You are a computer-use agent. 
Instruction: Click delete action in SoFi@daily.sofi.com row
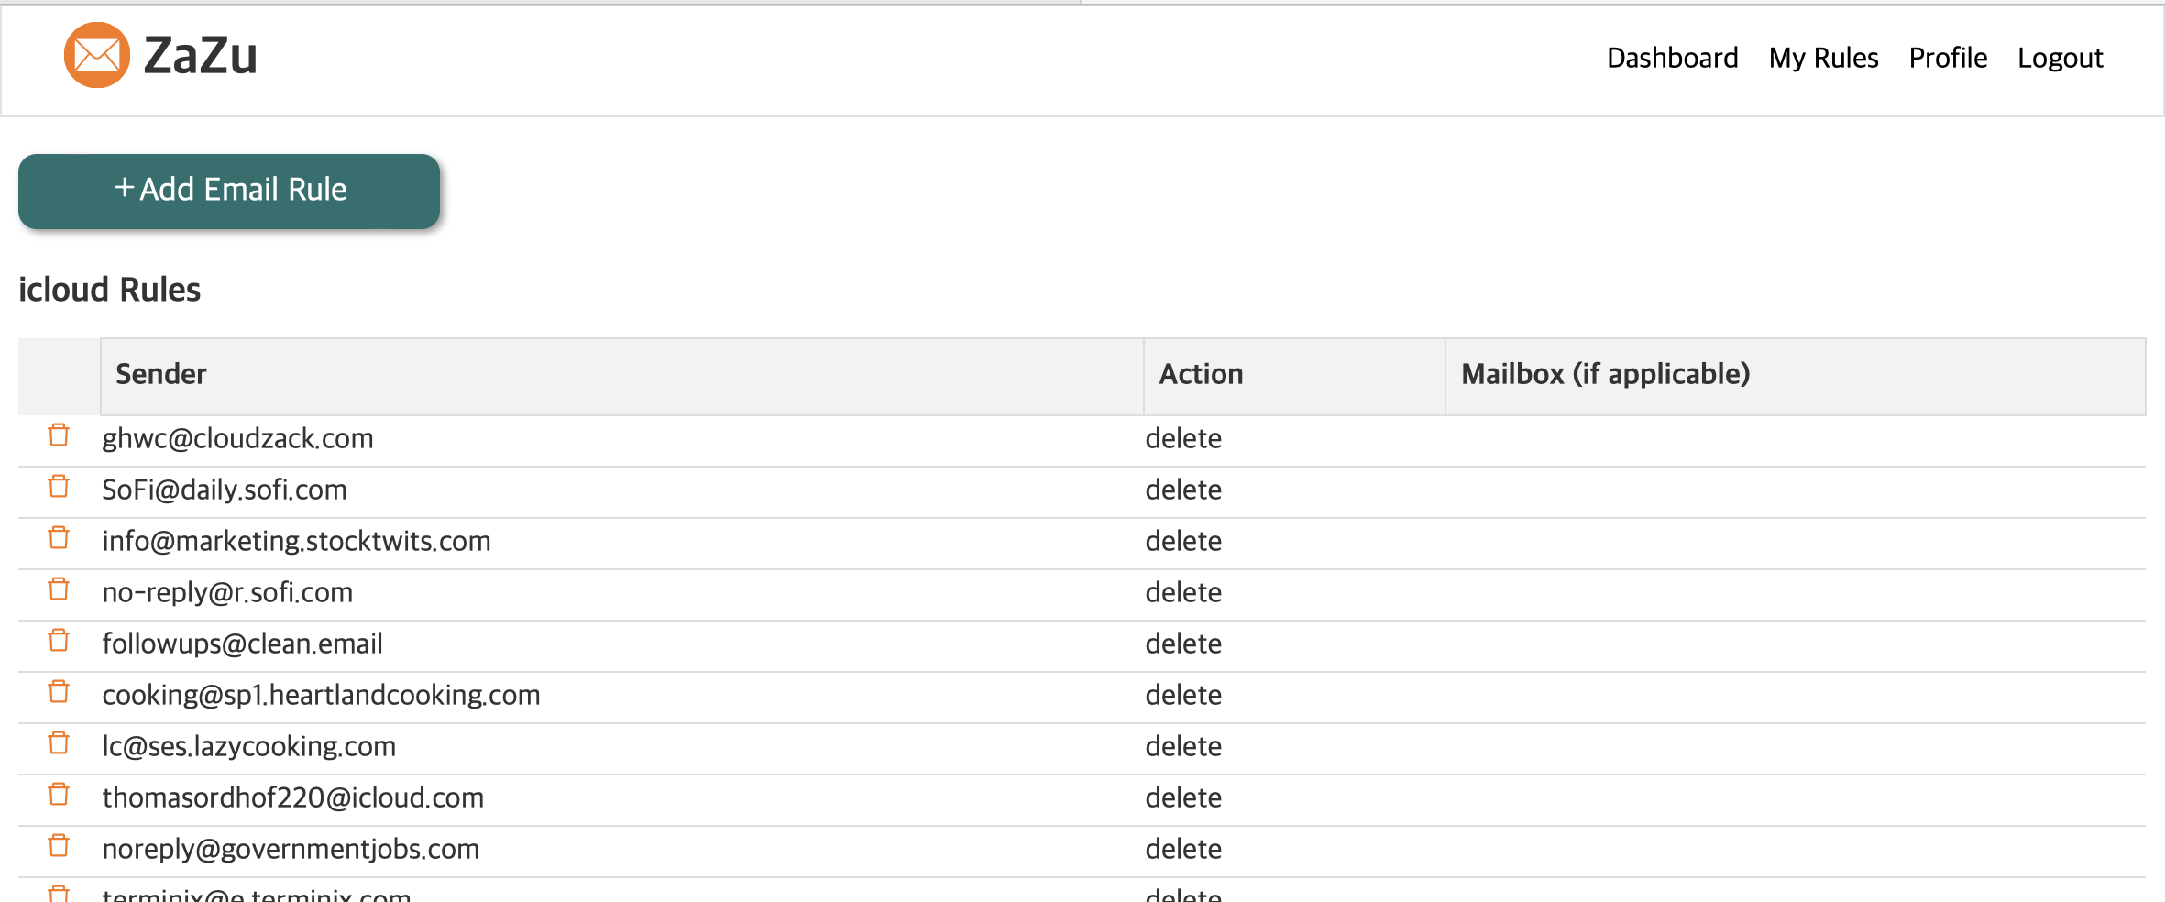tap(1183, 489)
